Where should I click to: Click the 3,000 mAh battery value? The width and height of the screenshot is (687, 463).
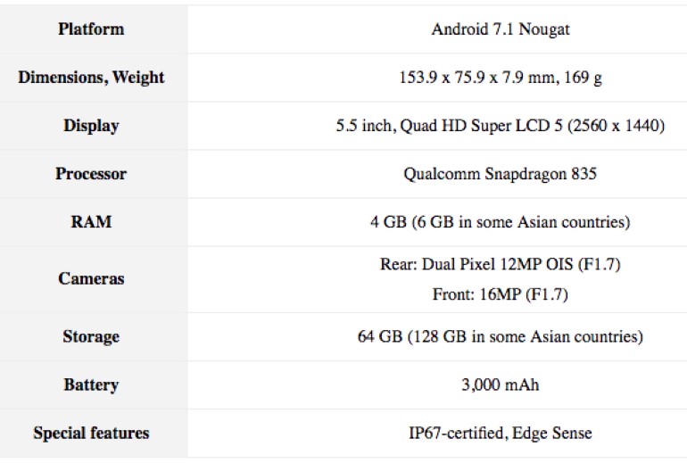click(500, 385)
